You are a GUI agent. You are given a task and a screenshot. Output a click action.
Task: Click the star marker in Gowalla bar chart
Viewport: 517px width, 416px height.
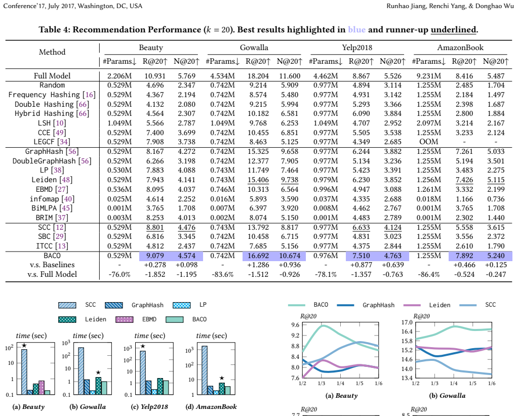pyautogui.click(x=98, y=373)
